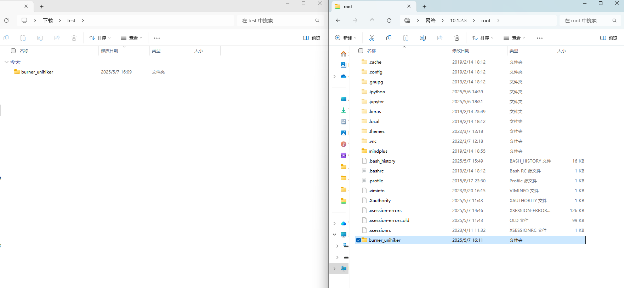Viewport: 624px width, 288px height.
Task: Collapse the This PC tree node
Action: click(335, 235)
